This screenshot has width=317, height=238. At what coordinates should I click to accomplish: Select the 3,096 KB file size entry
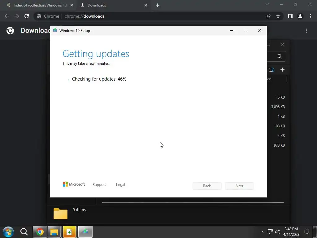point(278,107)
